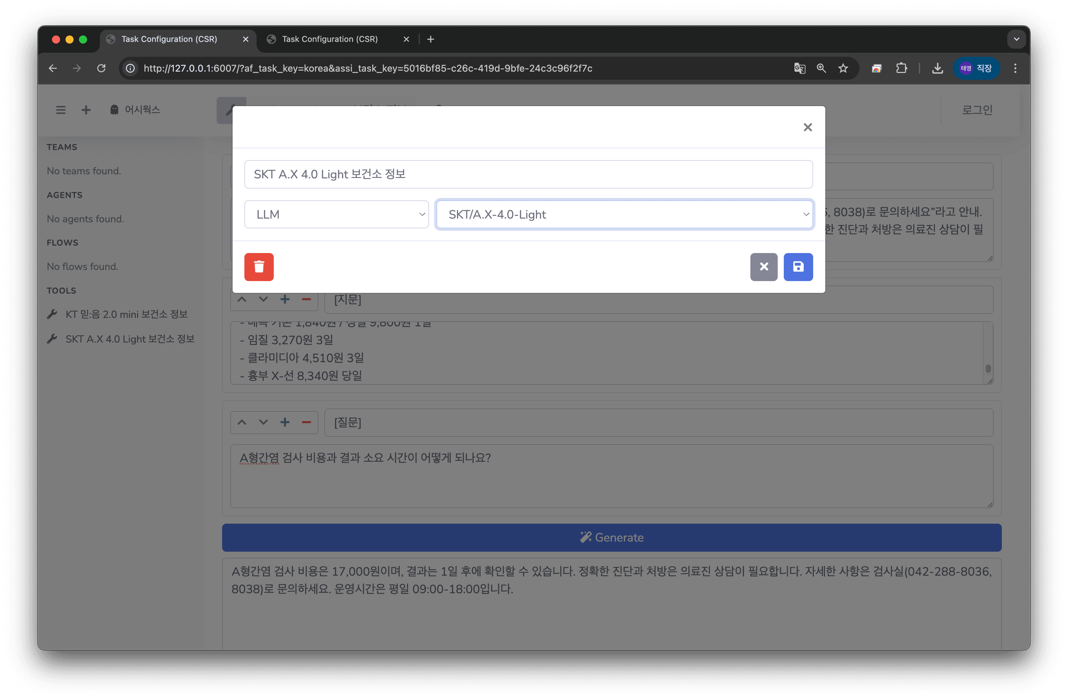1068x700 pixels.
Task: Open the 직장 profile button
Action: click(x=976, y=68)
